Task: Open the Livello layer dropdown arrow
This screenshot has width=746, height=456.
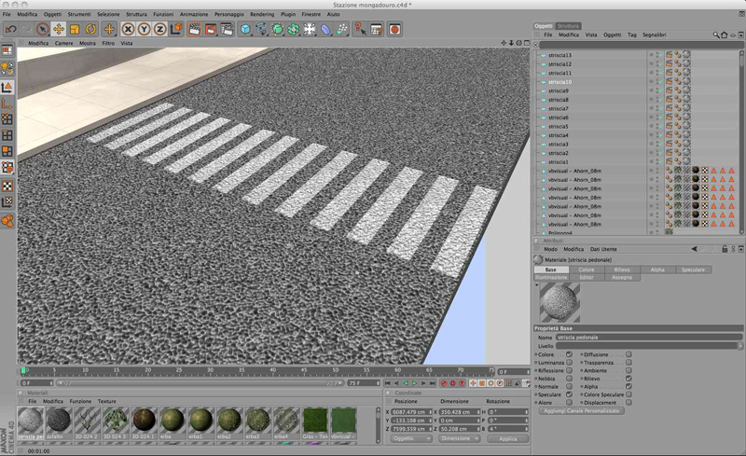Action: 740,346
